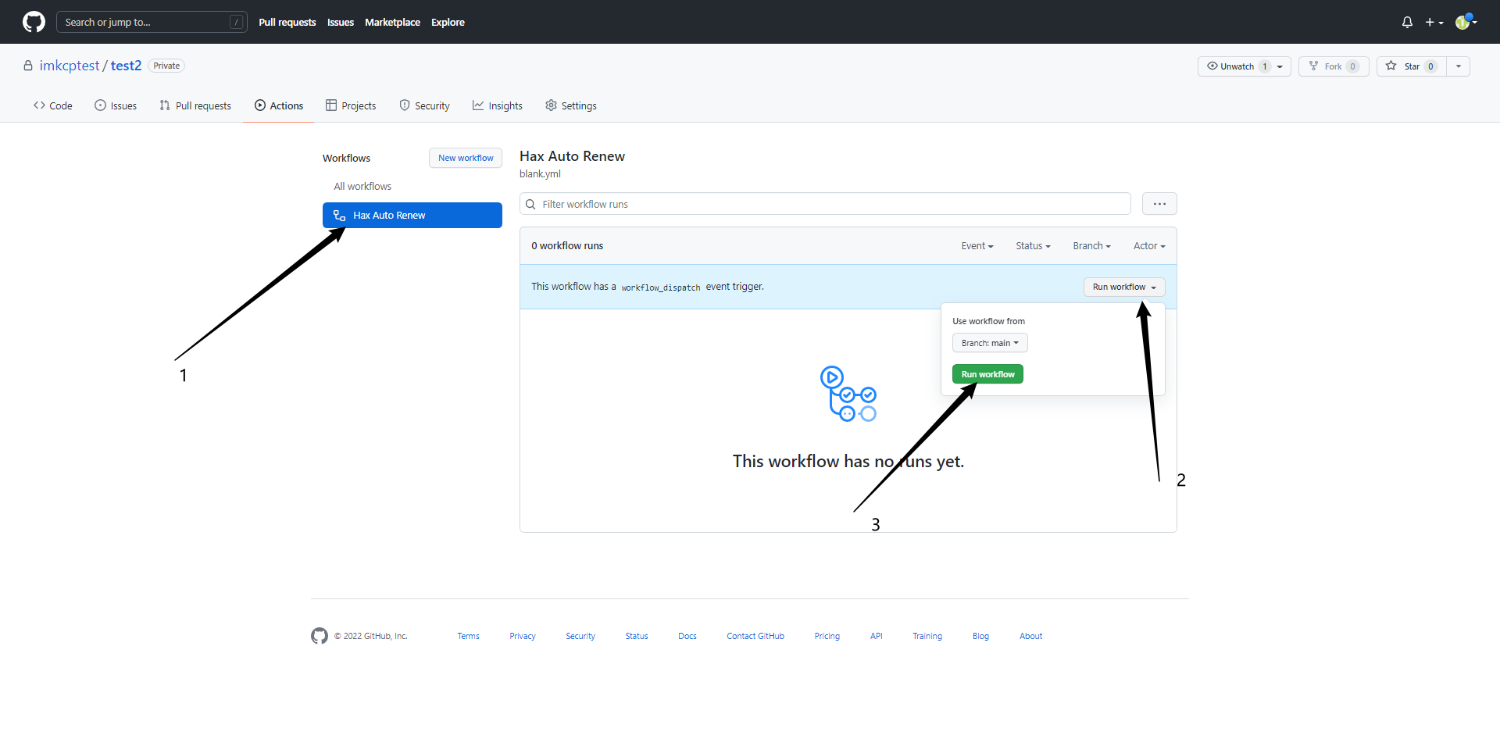Switch to the Insights tab

[x=498, y=105]
